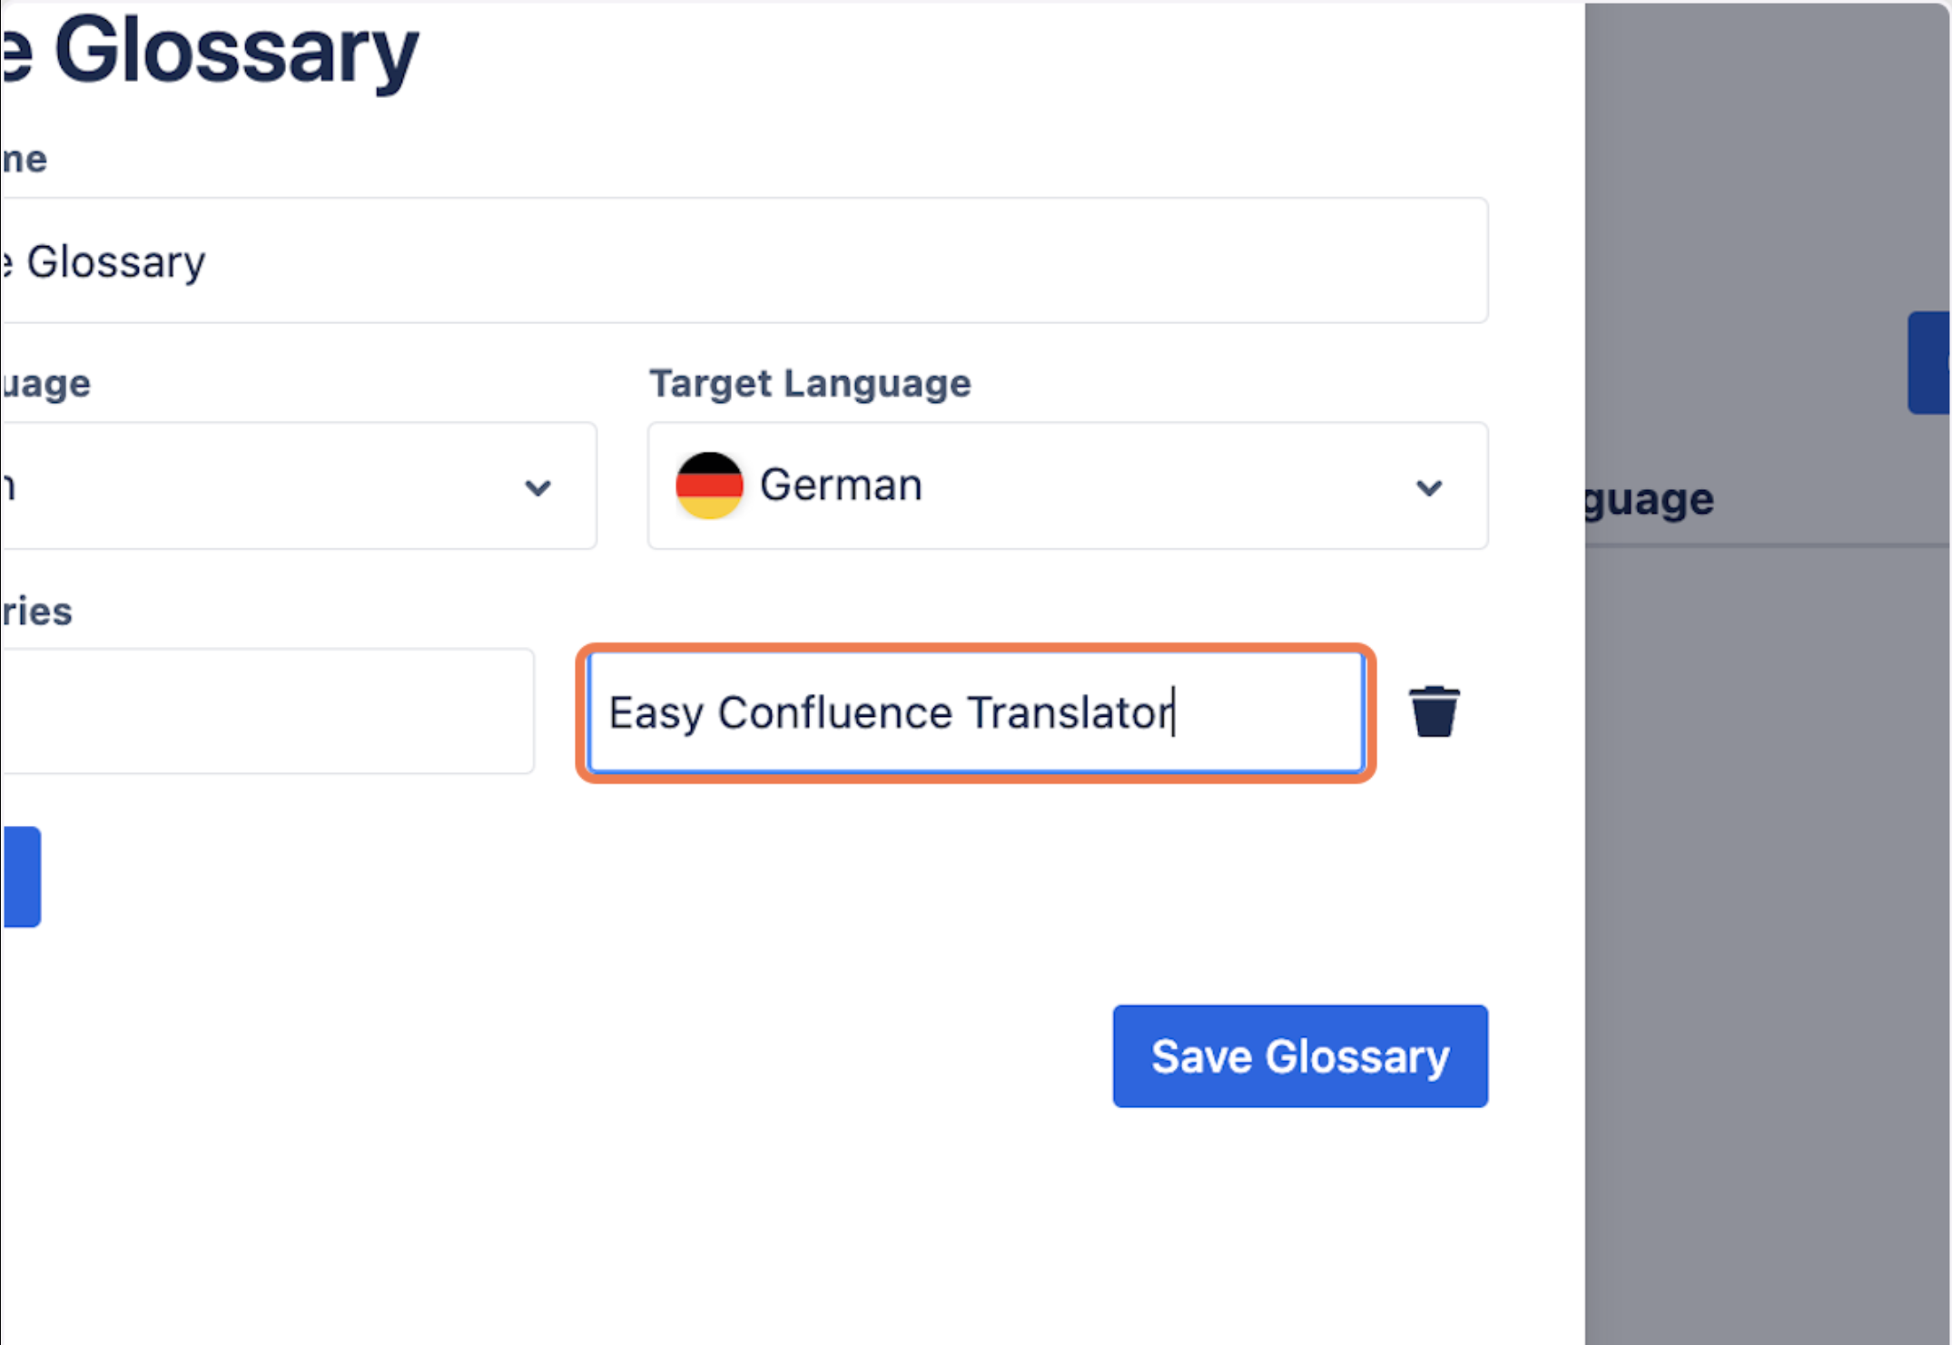
Task: Click blue button behind the dimmed overlay
Action: point(1929,363)
